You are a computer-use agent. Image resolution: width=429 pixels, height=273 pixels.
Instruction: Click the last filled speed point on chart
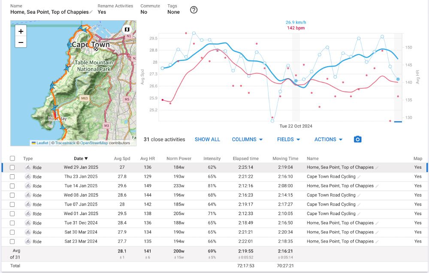point(398,79)
